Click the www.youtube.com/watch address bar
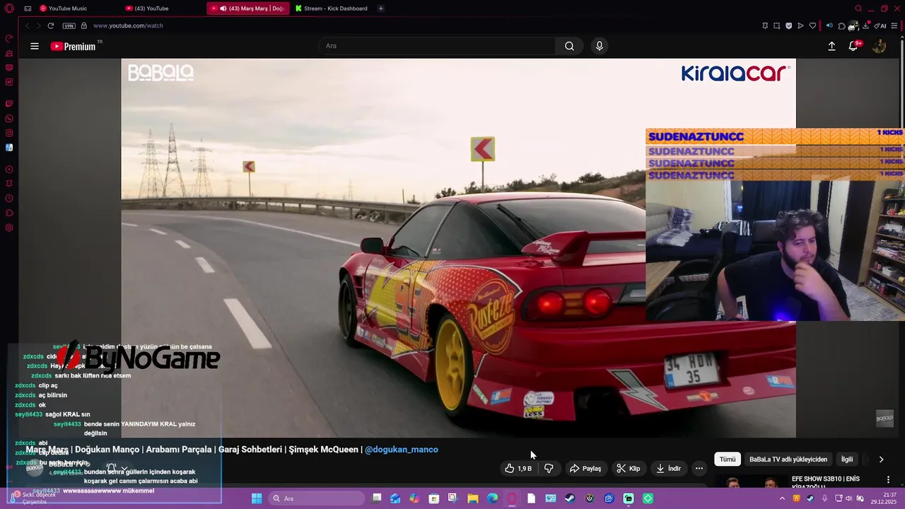 point(128,25)
